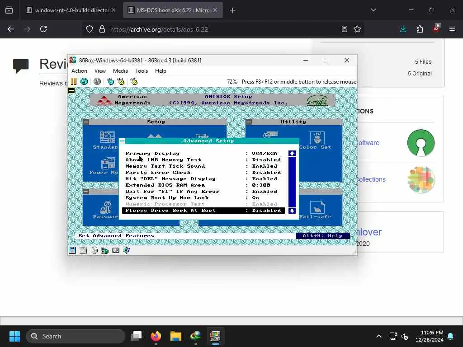This screenshot has height=347, width=463.
Task: Select Floppy Drive Seek At Boot row
Action: (203, 211)
